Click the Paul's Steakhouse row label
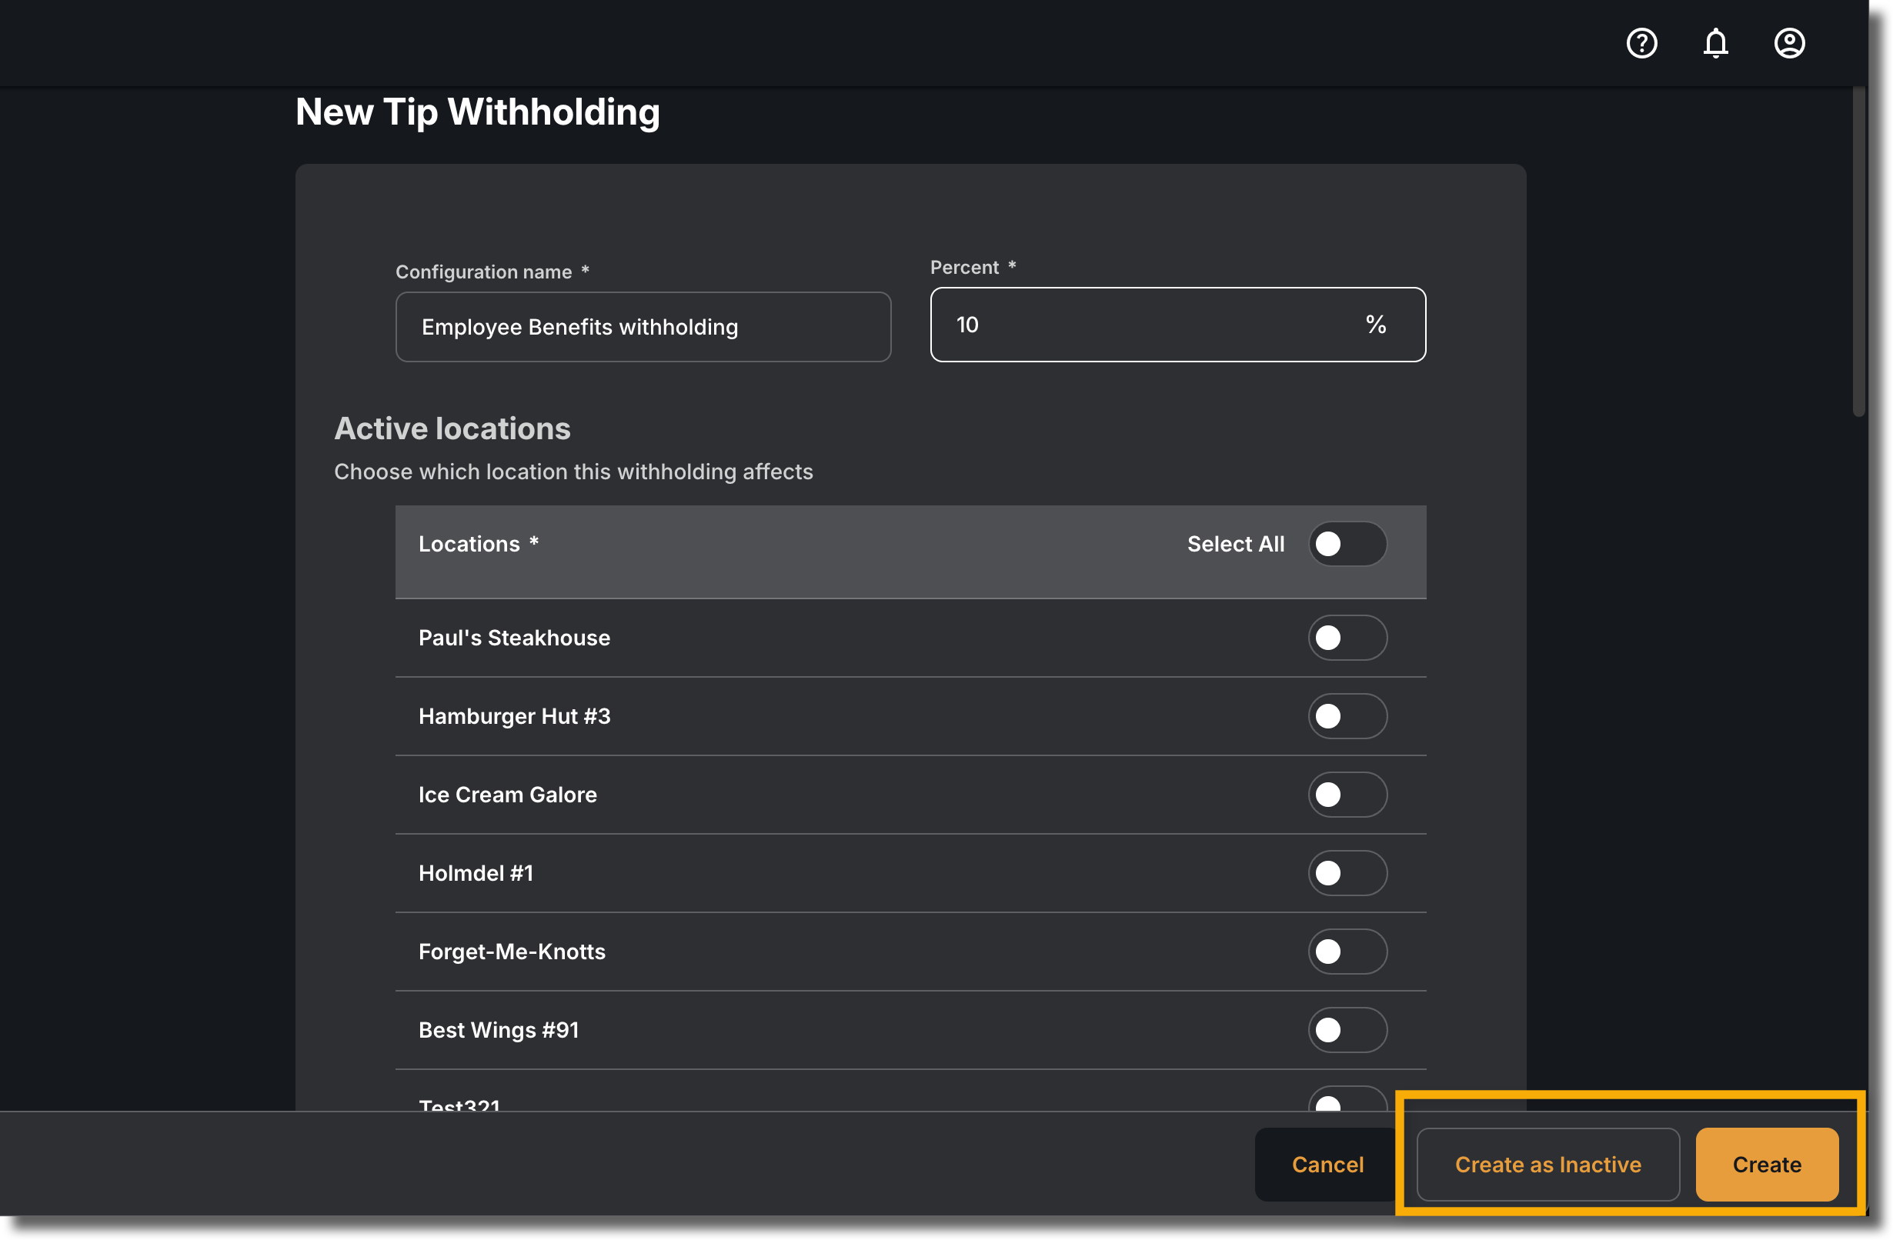This screenshot has height=1240, width=1893. coord(514,638)
